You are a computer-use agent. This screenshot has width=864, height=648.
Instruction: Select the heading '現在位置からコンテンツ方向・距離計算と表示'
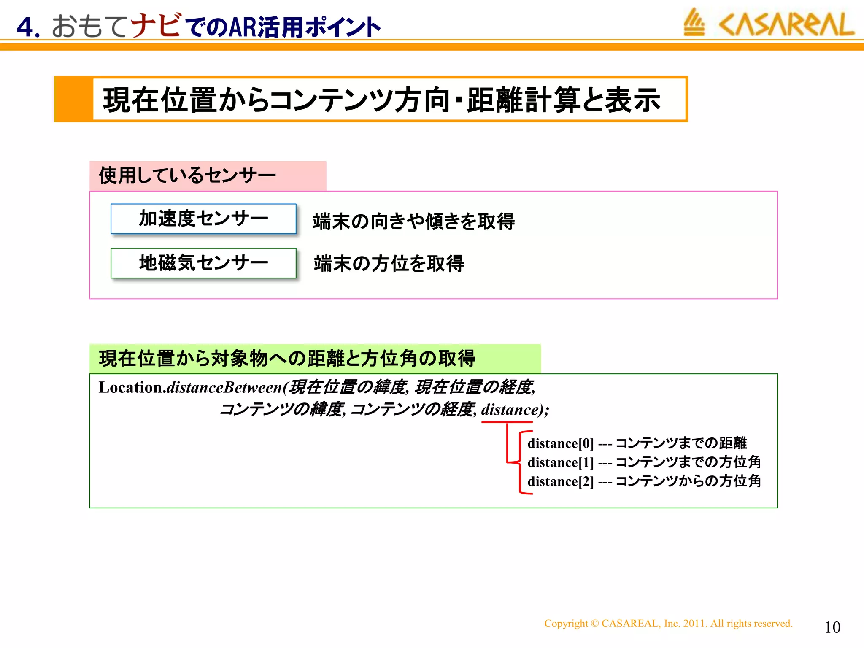(381, 100)
